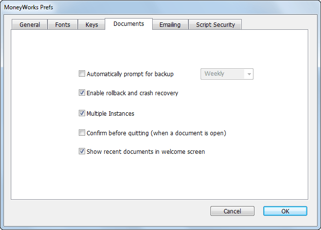Click the Automatically prompt for backup label

pos(130,74)
